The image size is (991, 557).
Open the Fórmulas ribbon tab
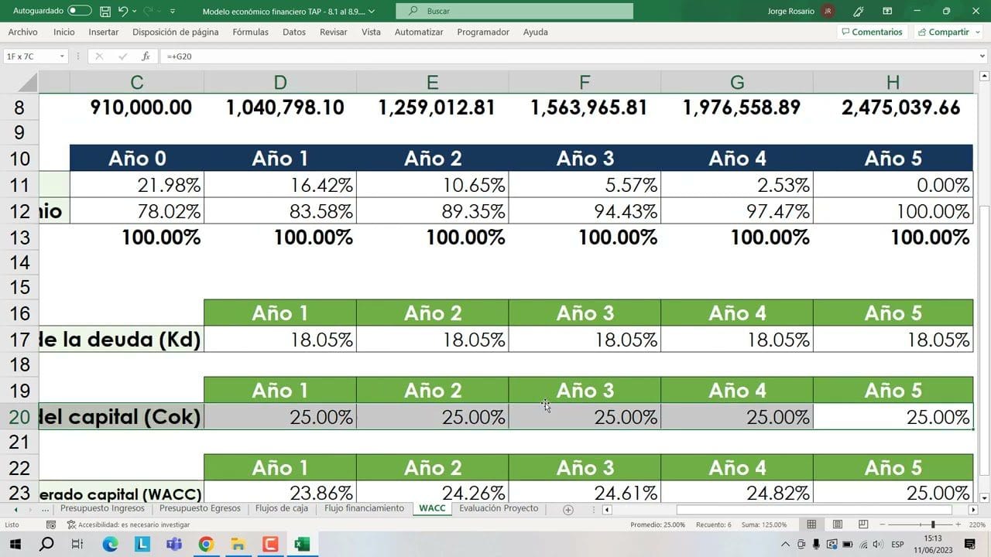[250, 32]
